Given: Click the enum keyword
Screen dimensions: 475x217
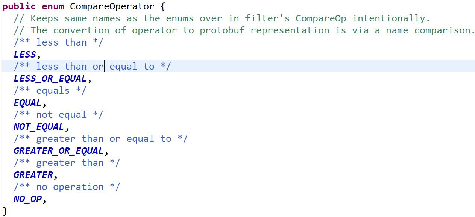Looking at the screenshot, I should pyautogui.click(x=53, y=6).
